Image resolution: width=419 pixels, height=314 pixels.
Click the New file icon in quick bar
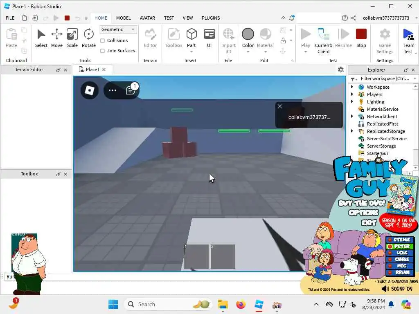24,18
